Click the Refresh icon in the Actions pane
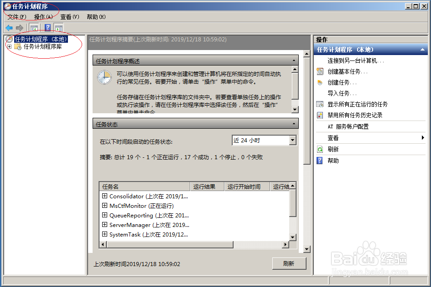The image size is (431, 287). click(321, 149)
